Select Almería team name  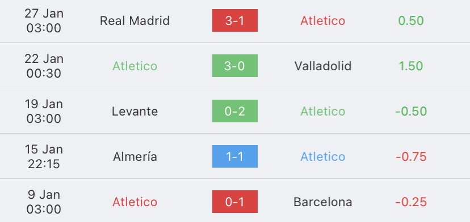tap(135, 156)
